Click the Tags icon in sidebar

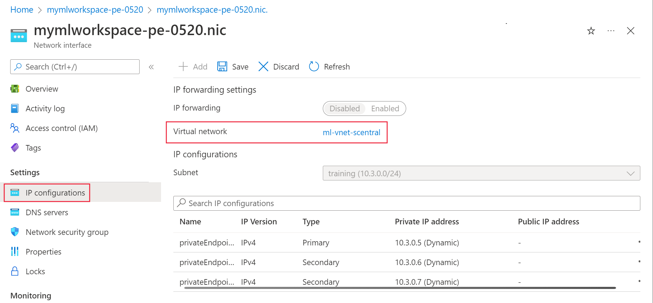tap(15, 148)
